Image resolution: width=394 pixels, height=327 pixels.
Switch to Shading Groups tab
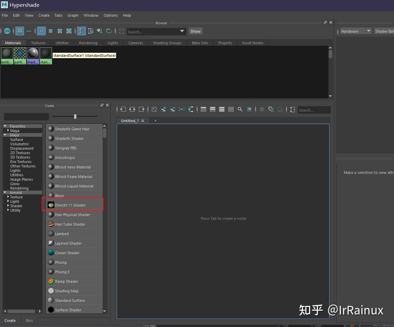click(167, 43)
